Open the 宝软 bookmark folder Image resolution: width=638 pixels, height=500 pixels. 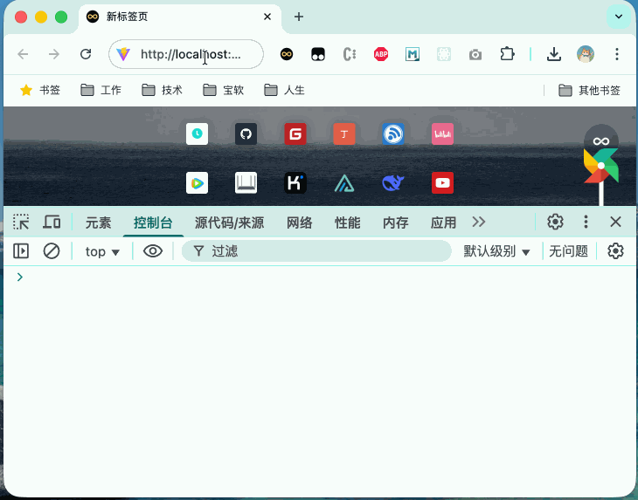click(223, 90)
